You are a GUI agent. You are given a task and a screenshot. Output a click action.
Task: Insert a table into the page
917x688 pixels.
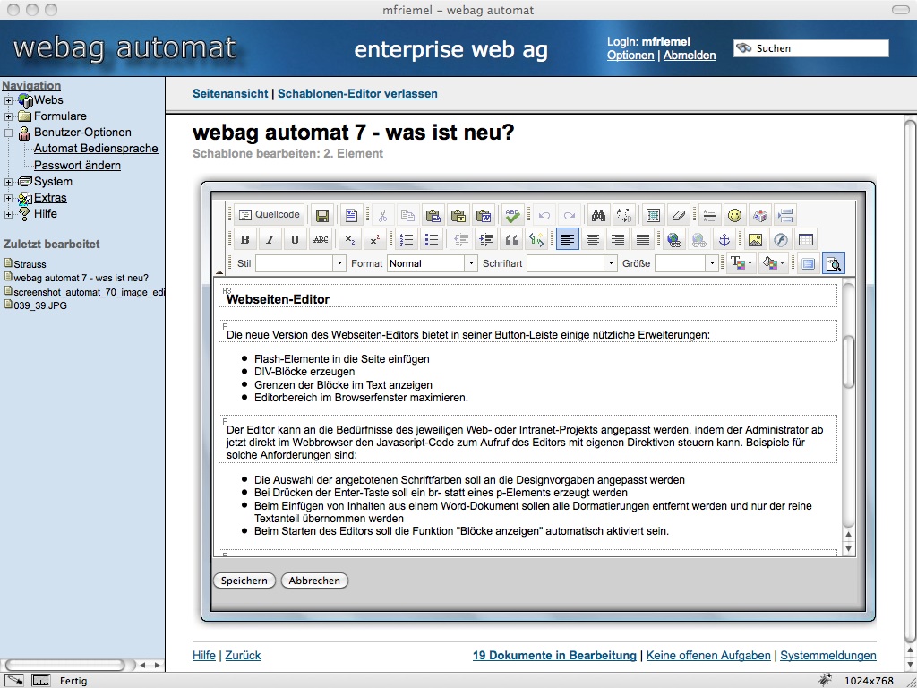click(806, 239)
